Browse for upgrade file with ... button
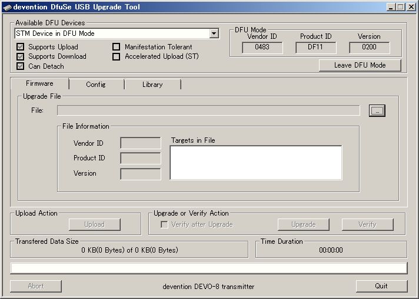 click(x=377, y=110)
